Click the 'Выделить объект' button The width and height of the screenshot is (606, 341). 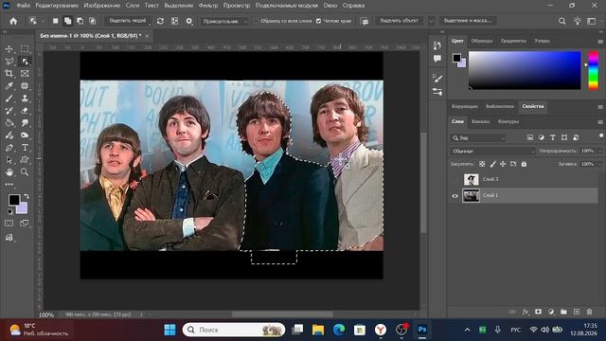(x=400, y=21)
